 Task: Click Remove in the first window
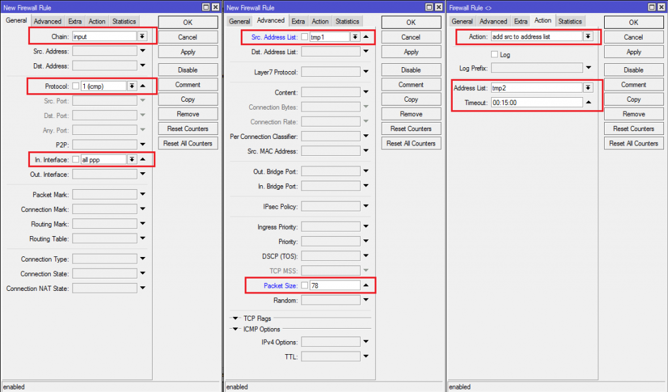point(188,114)
